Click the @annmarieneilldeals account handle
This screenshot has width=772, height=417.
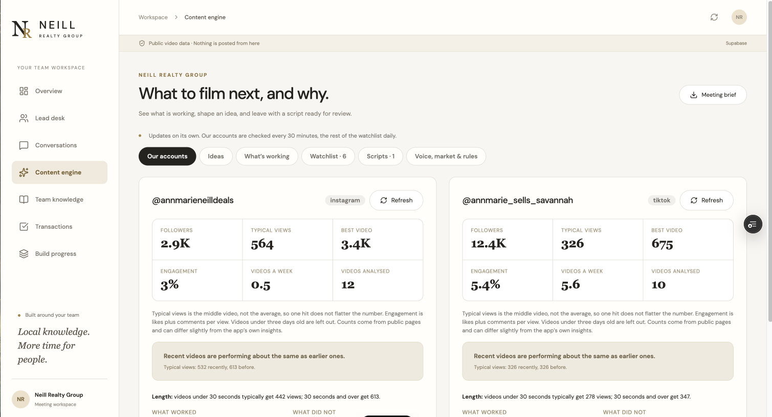click(193, 201)
